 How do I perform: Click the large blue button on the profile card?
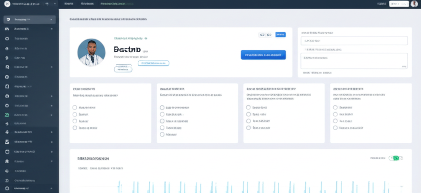[x=263, y=55]
